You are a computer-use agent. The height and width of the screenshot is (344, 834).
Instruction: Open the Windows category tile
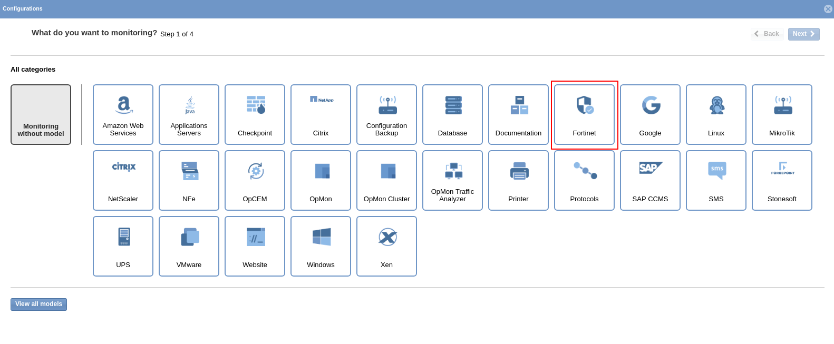click(321, 246)
